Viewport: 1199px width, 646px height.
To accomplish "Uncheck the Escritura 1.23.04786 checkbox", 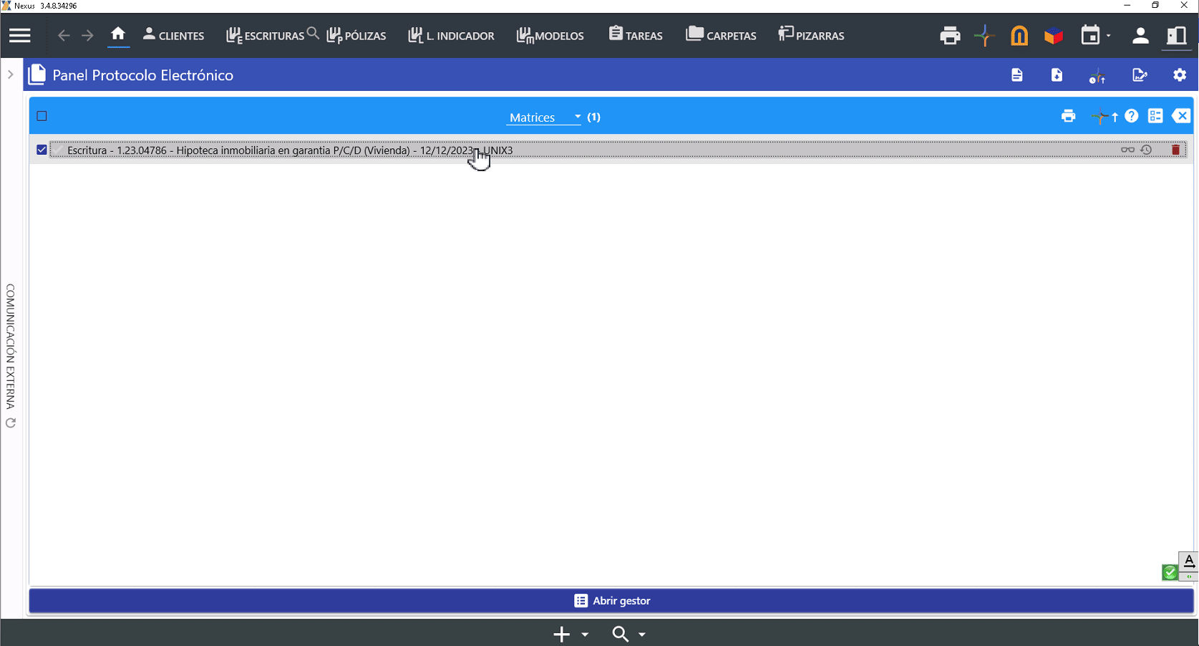I will 42,150.
